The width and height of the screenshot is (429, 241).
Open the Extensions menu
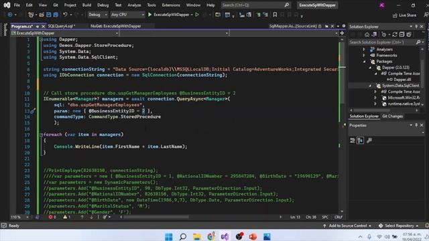click(171, 5)
